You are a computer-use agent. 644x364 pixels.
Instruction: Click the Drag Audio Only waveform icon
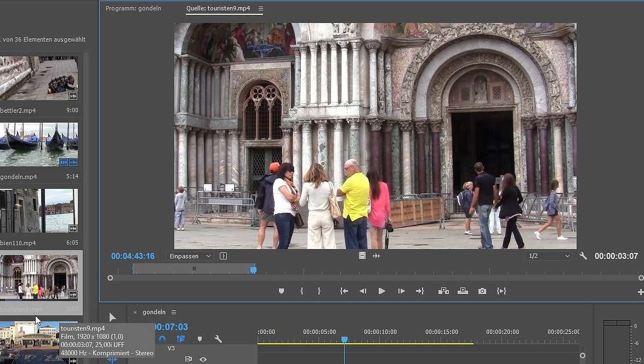coord(376,256)
